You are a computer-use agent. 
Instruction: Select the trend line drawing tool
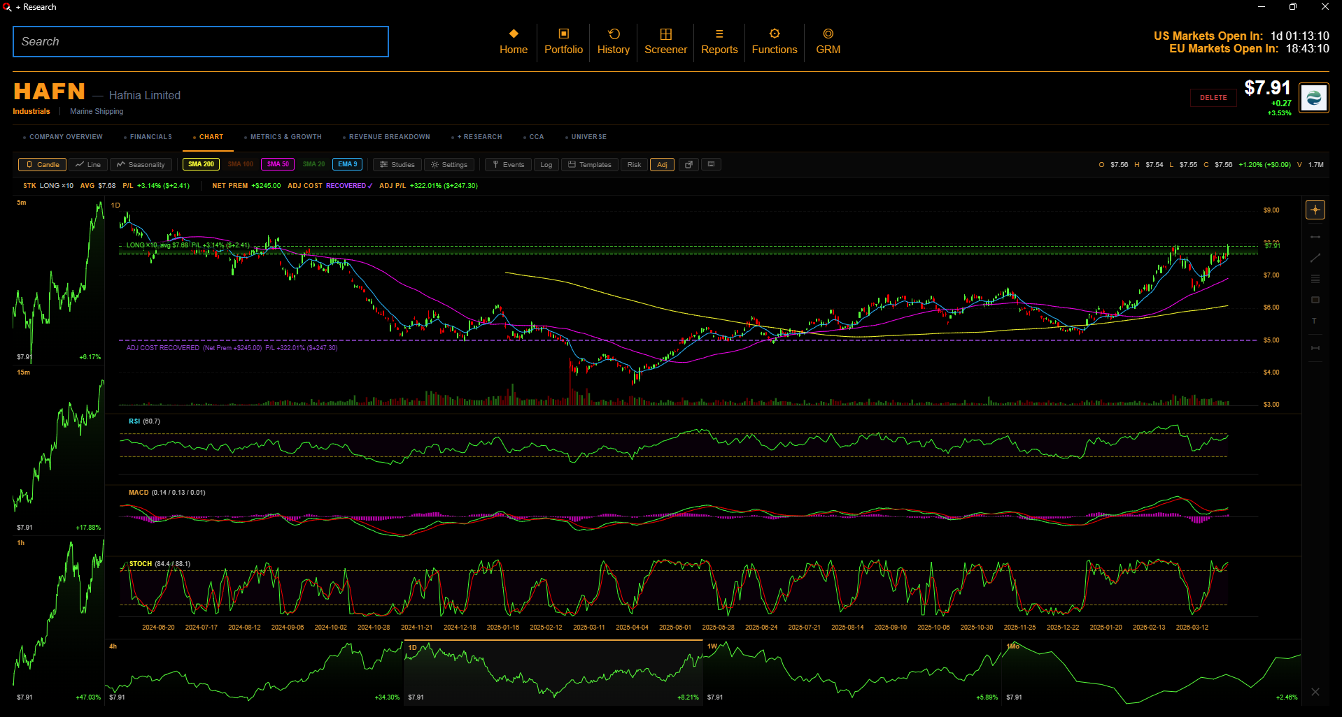1315,258
